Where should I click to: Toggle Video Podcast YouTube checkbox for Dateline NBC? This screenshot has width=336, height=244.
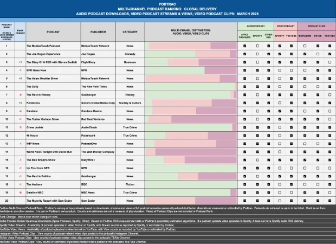tap(291, 192)
